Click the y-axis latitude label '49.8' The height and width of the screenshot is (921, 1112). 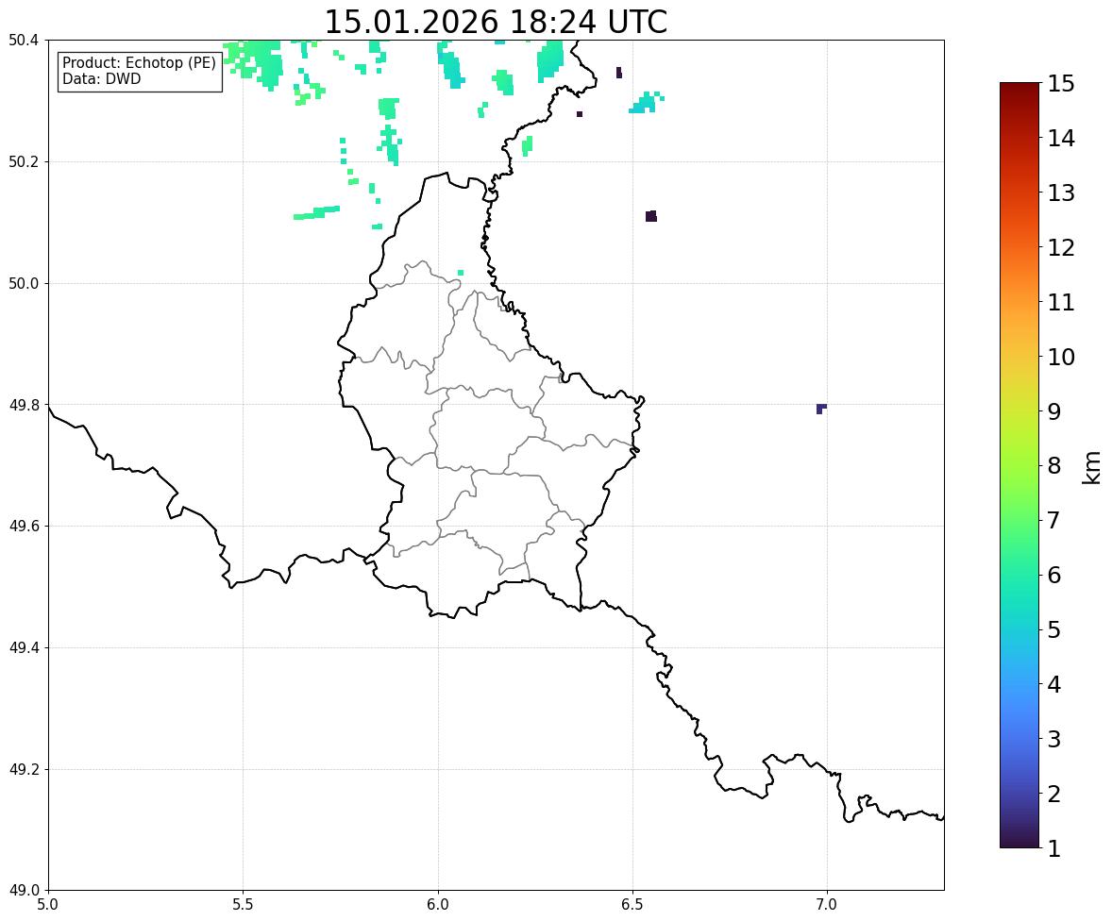(24, 405)
